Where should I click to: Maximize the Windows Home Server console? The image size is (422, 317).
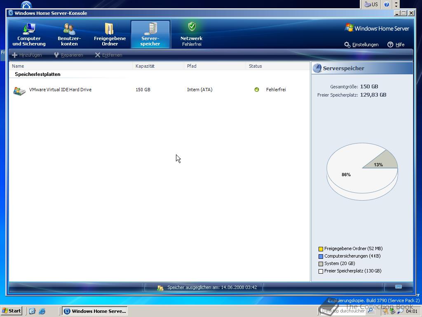(404, 13)
